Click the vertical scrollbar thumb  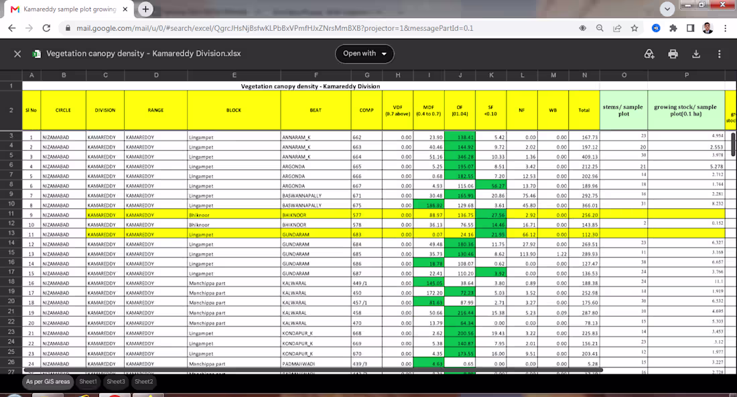[x=733, y=144]
